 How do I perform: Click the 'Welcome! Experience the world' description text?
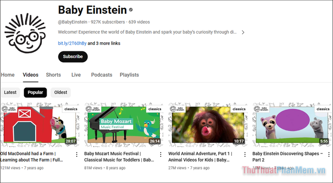(147, 32)
